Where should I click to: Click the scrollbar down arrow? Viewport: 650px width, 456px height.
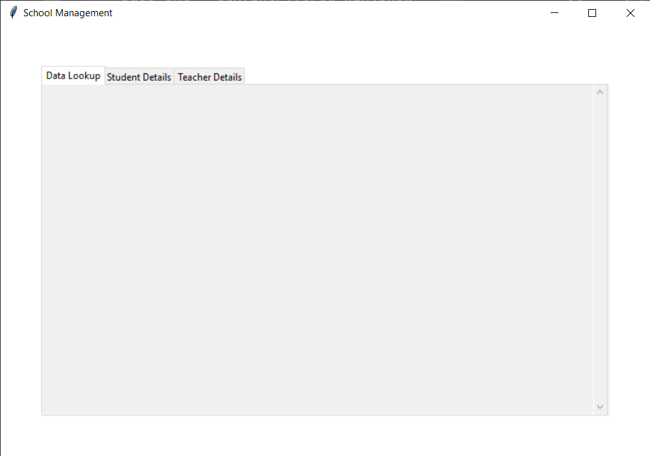[x=600, y=407]
